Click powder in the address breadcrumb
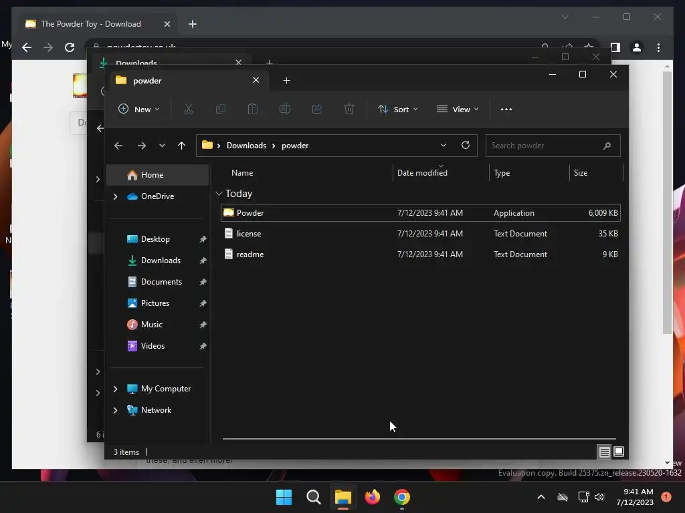Viewport: 685px width, 513px height. point(295,146)
